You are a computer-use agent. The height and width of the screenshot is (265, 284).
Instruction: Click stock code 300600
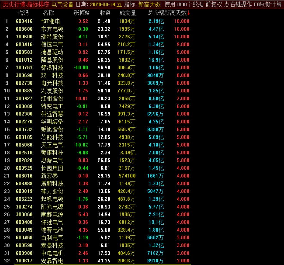point(24,37)
